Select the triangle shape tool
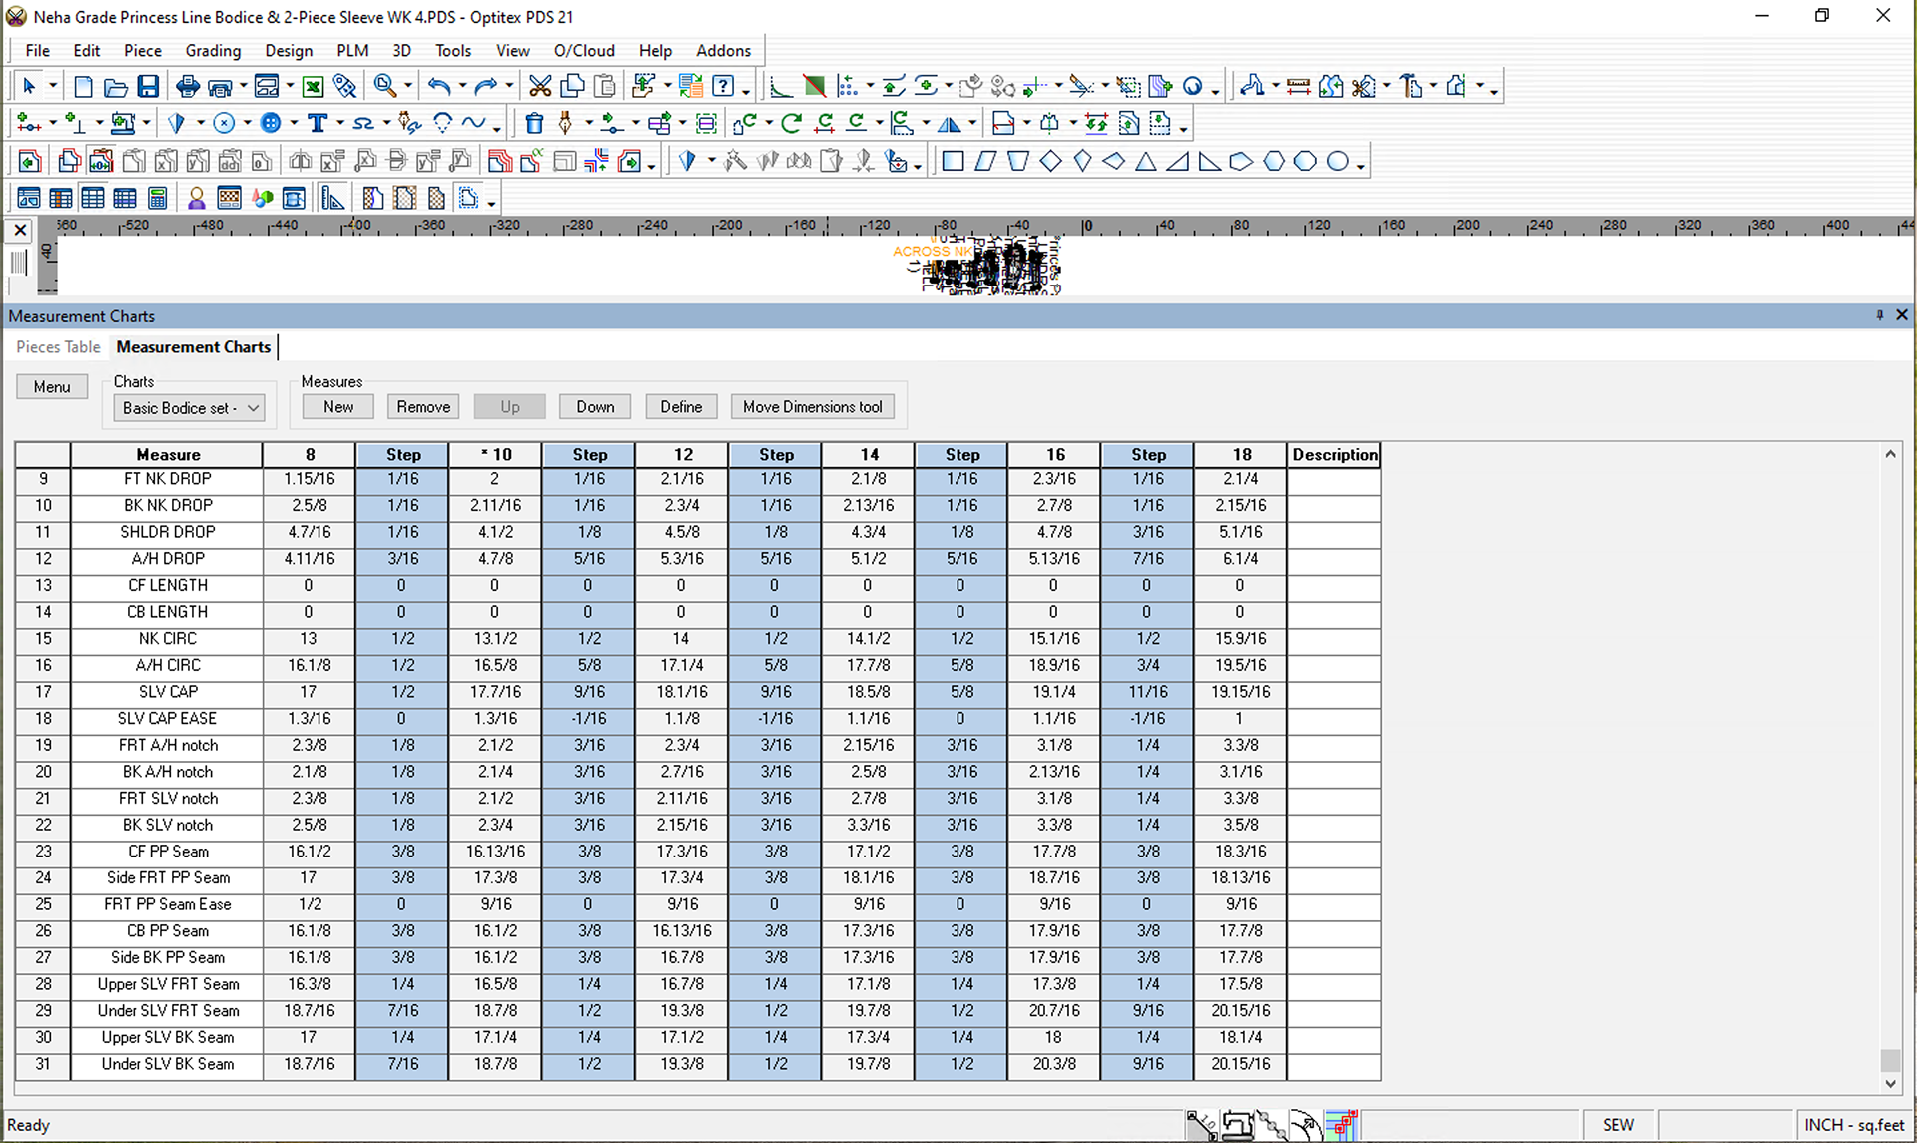 [1145, 162]
